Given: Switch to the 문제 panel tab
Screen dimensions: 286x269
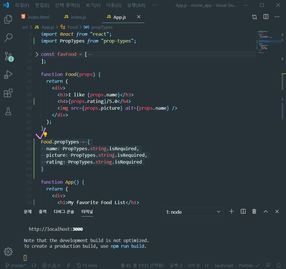Looking at the screenshot, I should tap(28, 211).
